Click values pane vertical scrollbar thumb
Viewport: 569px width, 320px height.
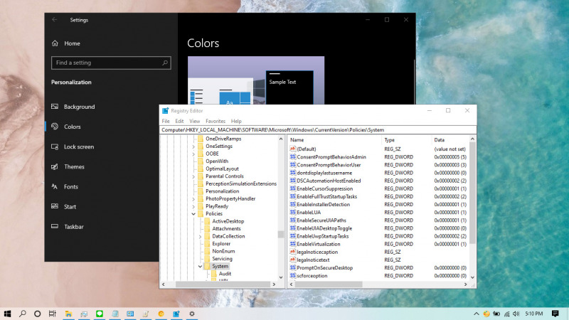472,193
